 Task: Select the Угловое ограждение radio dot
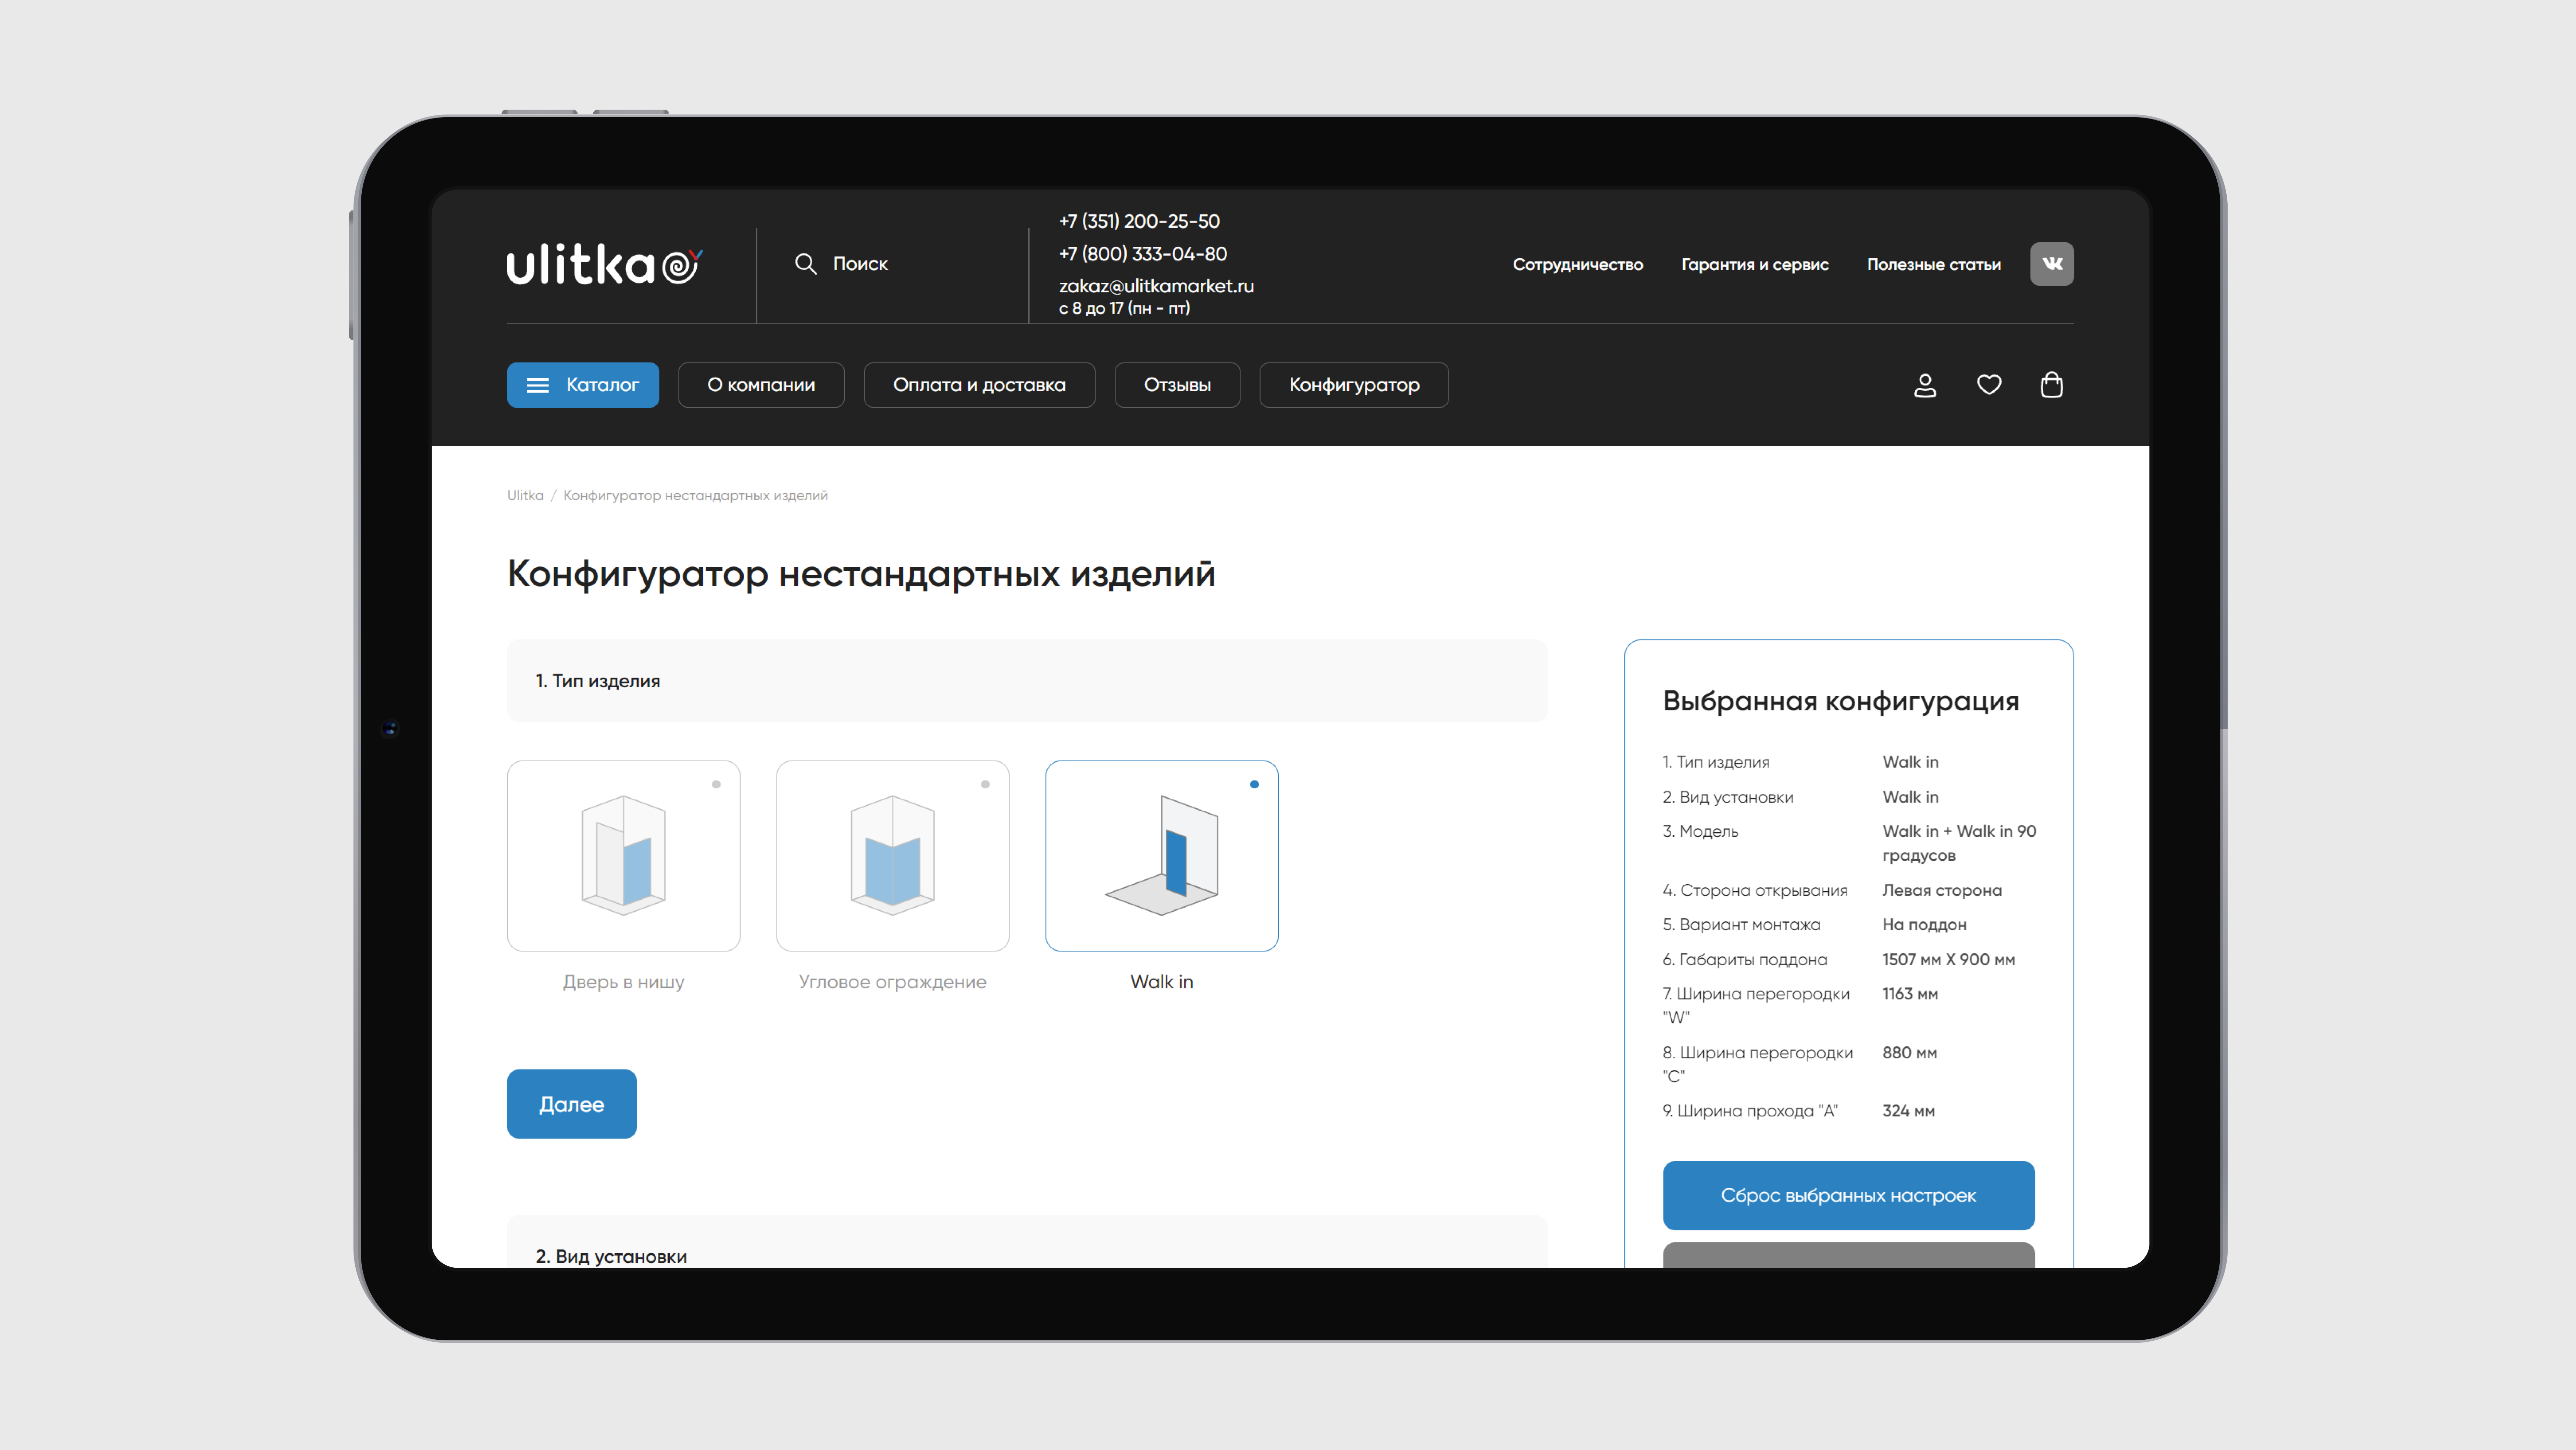coord(985,784)
